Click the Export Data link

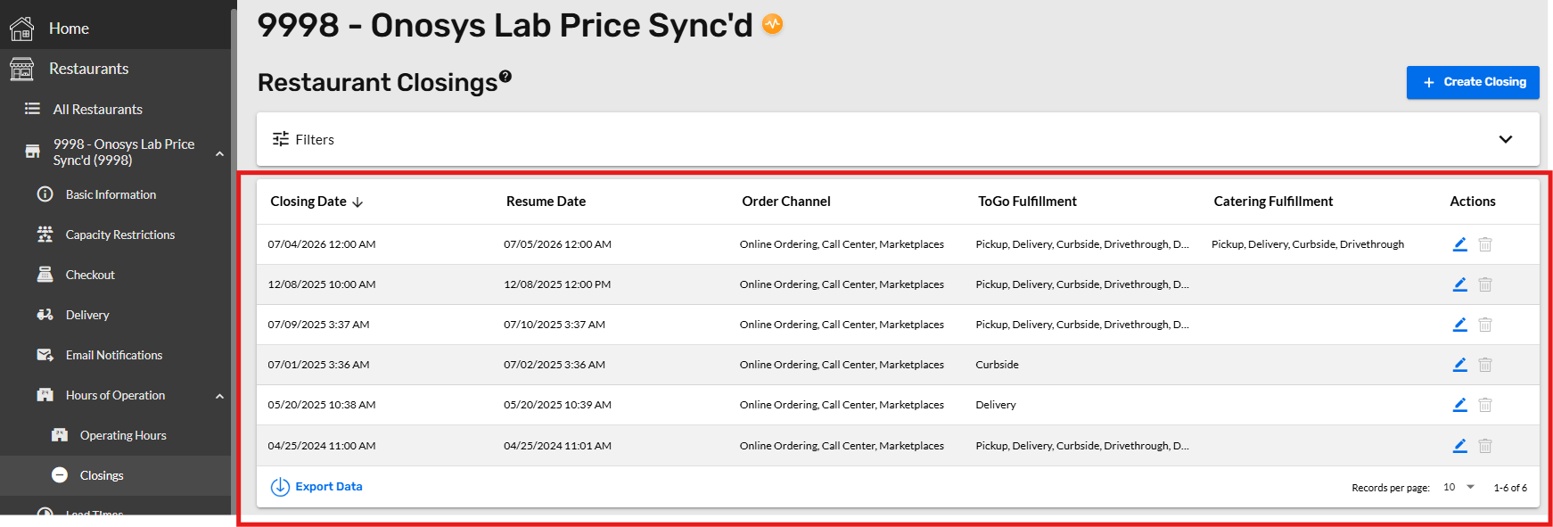coord(316,487)
